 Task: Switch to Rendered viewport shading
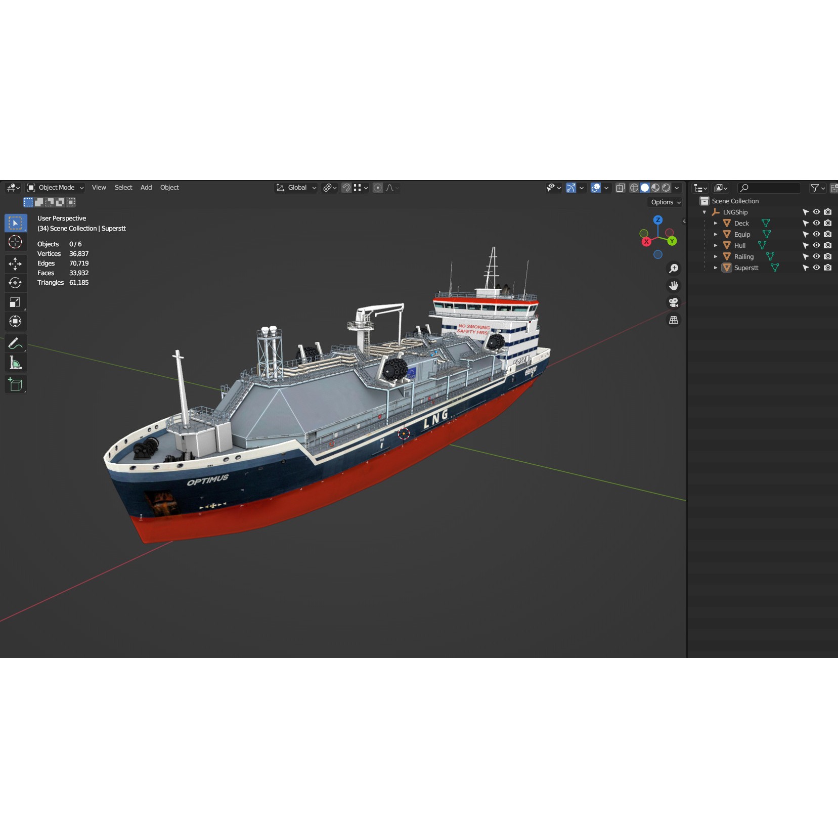[x=667, y=188]
